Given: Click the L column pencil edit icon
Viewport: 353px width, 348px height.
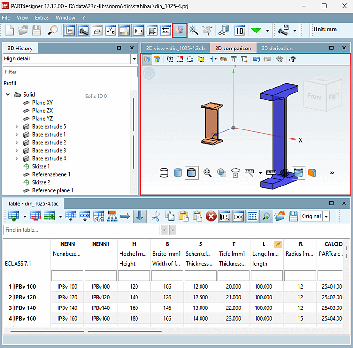Looking at the screenshot, I should [x=278, y=244].
